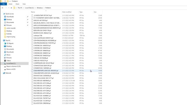Viewport: 187px width, 105px height.
Task: Click the This PC monitor icon
Action: pyautogui.click(x=4, y=41)
